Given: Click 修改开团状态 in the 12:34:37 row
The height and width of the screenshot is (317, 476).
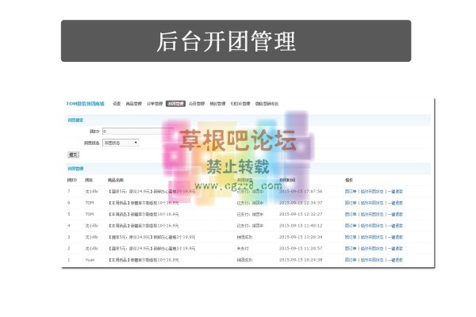Looking at the screenshot, I should coord(372,203).
